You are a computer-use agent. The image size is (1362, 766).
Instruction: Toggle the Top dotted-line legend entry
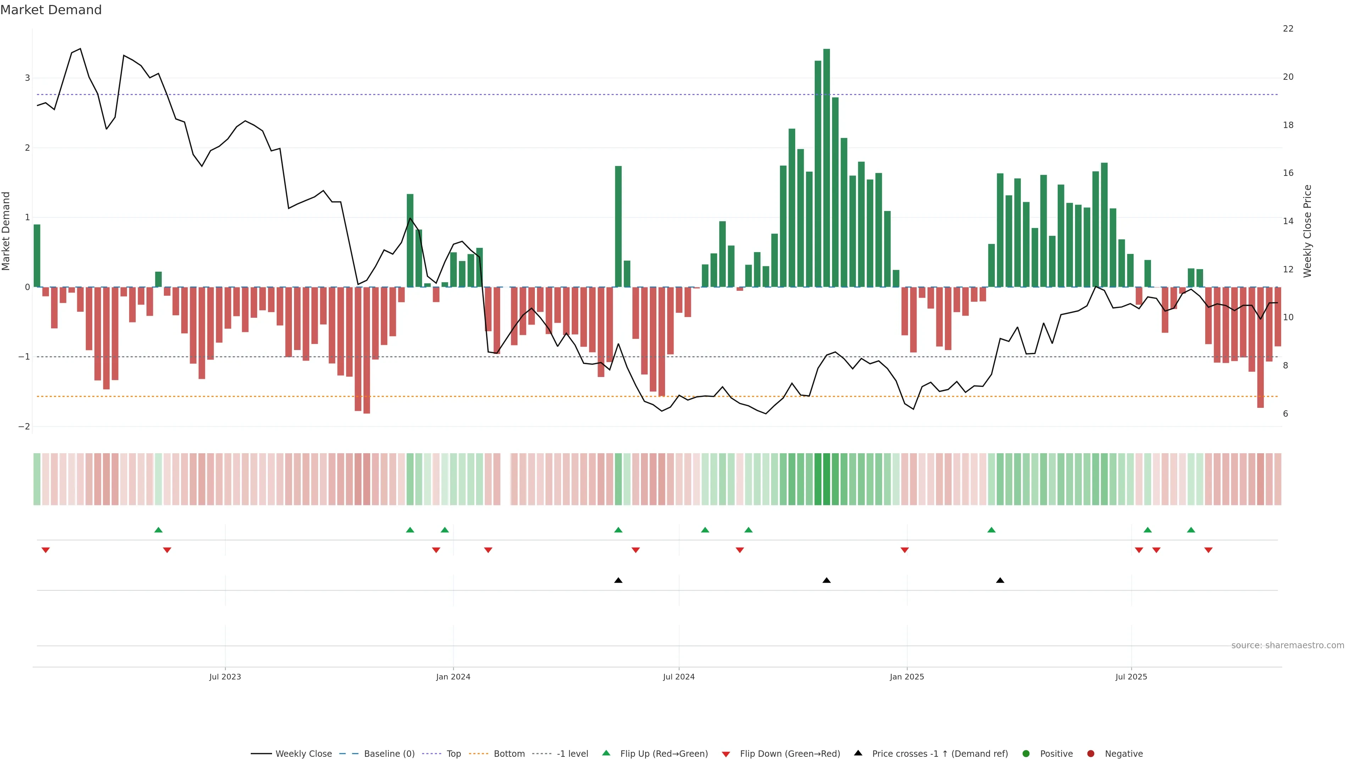(454, 753)
